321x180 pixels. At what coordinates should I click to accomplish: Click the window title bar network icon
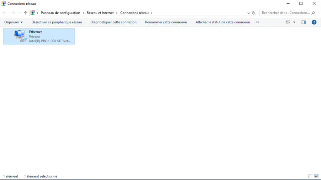coord(3,3)
